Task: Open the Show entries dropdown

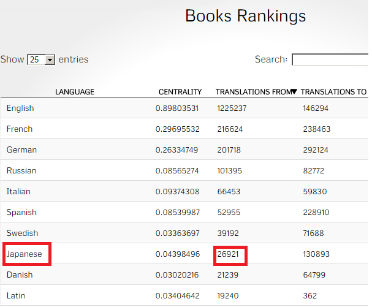Action: point(41,59)
